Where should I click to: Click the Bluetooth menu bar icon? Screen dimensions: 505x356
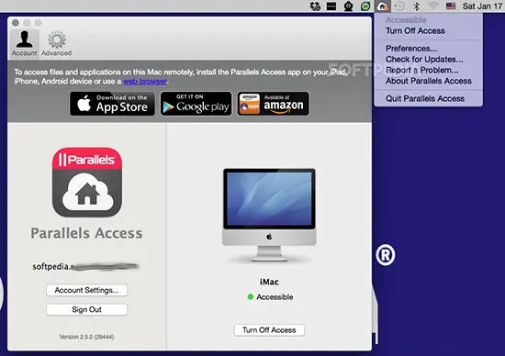(416, 6)
